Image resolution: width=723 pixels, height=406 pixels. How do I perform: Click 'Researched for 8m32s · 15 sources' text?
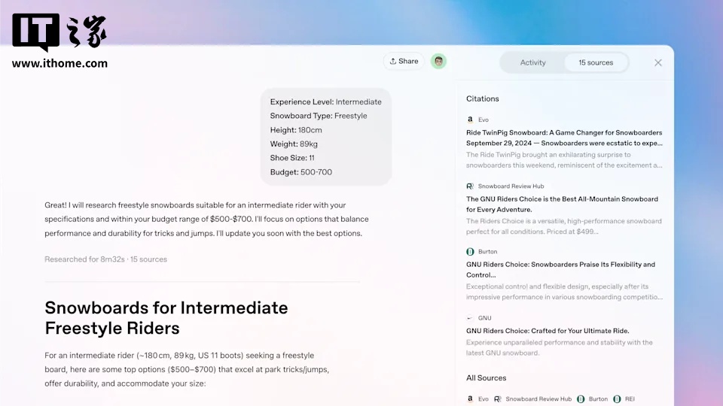click(x=105, y=259)
